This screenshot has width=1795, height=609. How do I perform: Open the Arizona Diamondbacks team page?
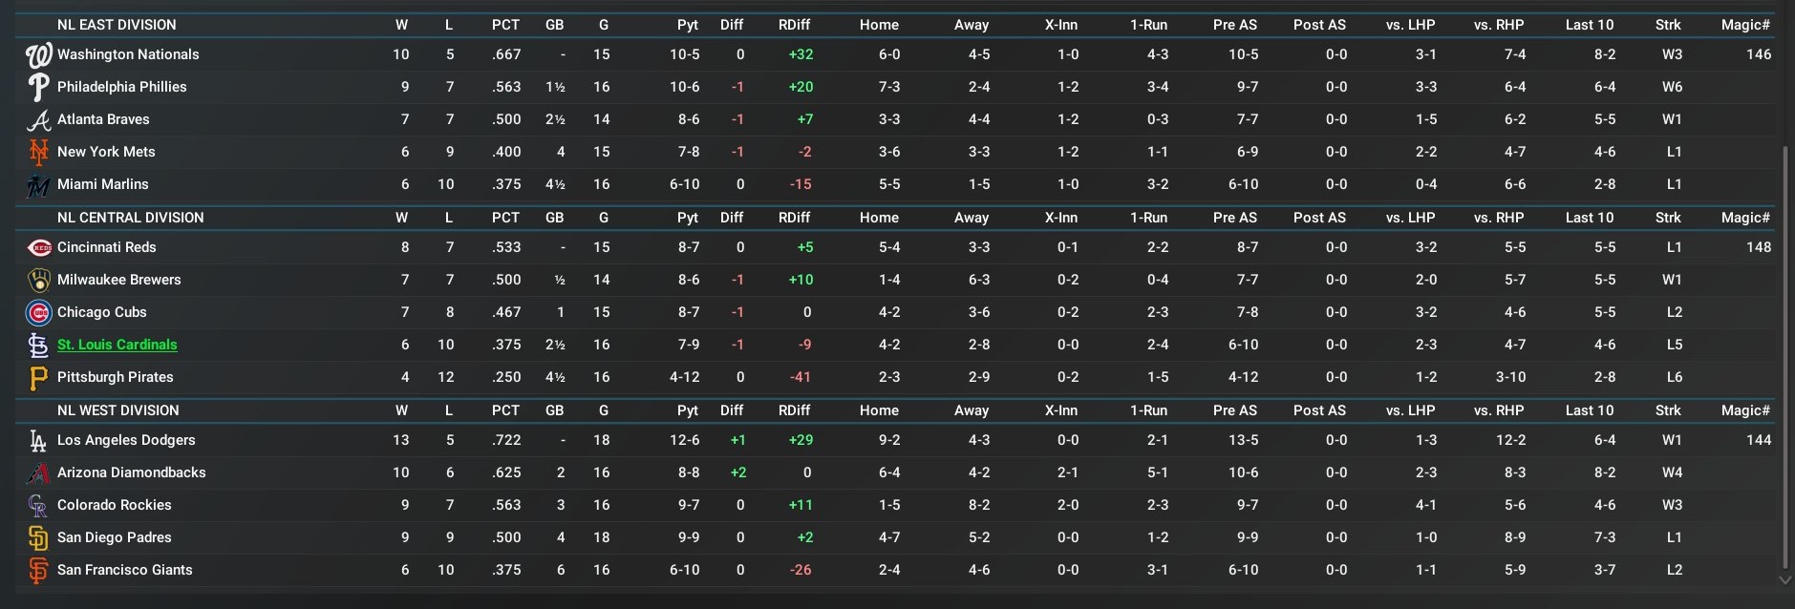(131, 472)
